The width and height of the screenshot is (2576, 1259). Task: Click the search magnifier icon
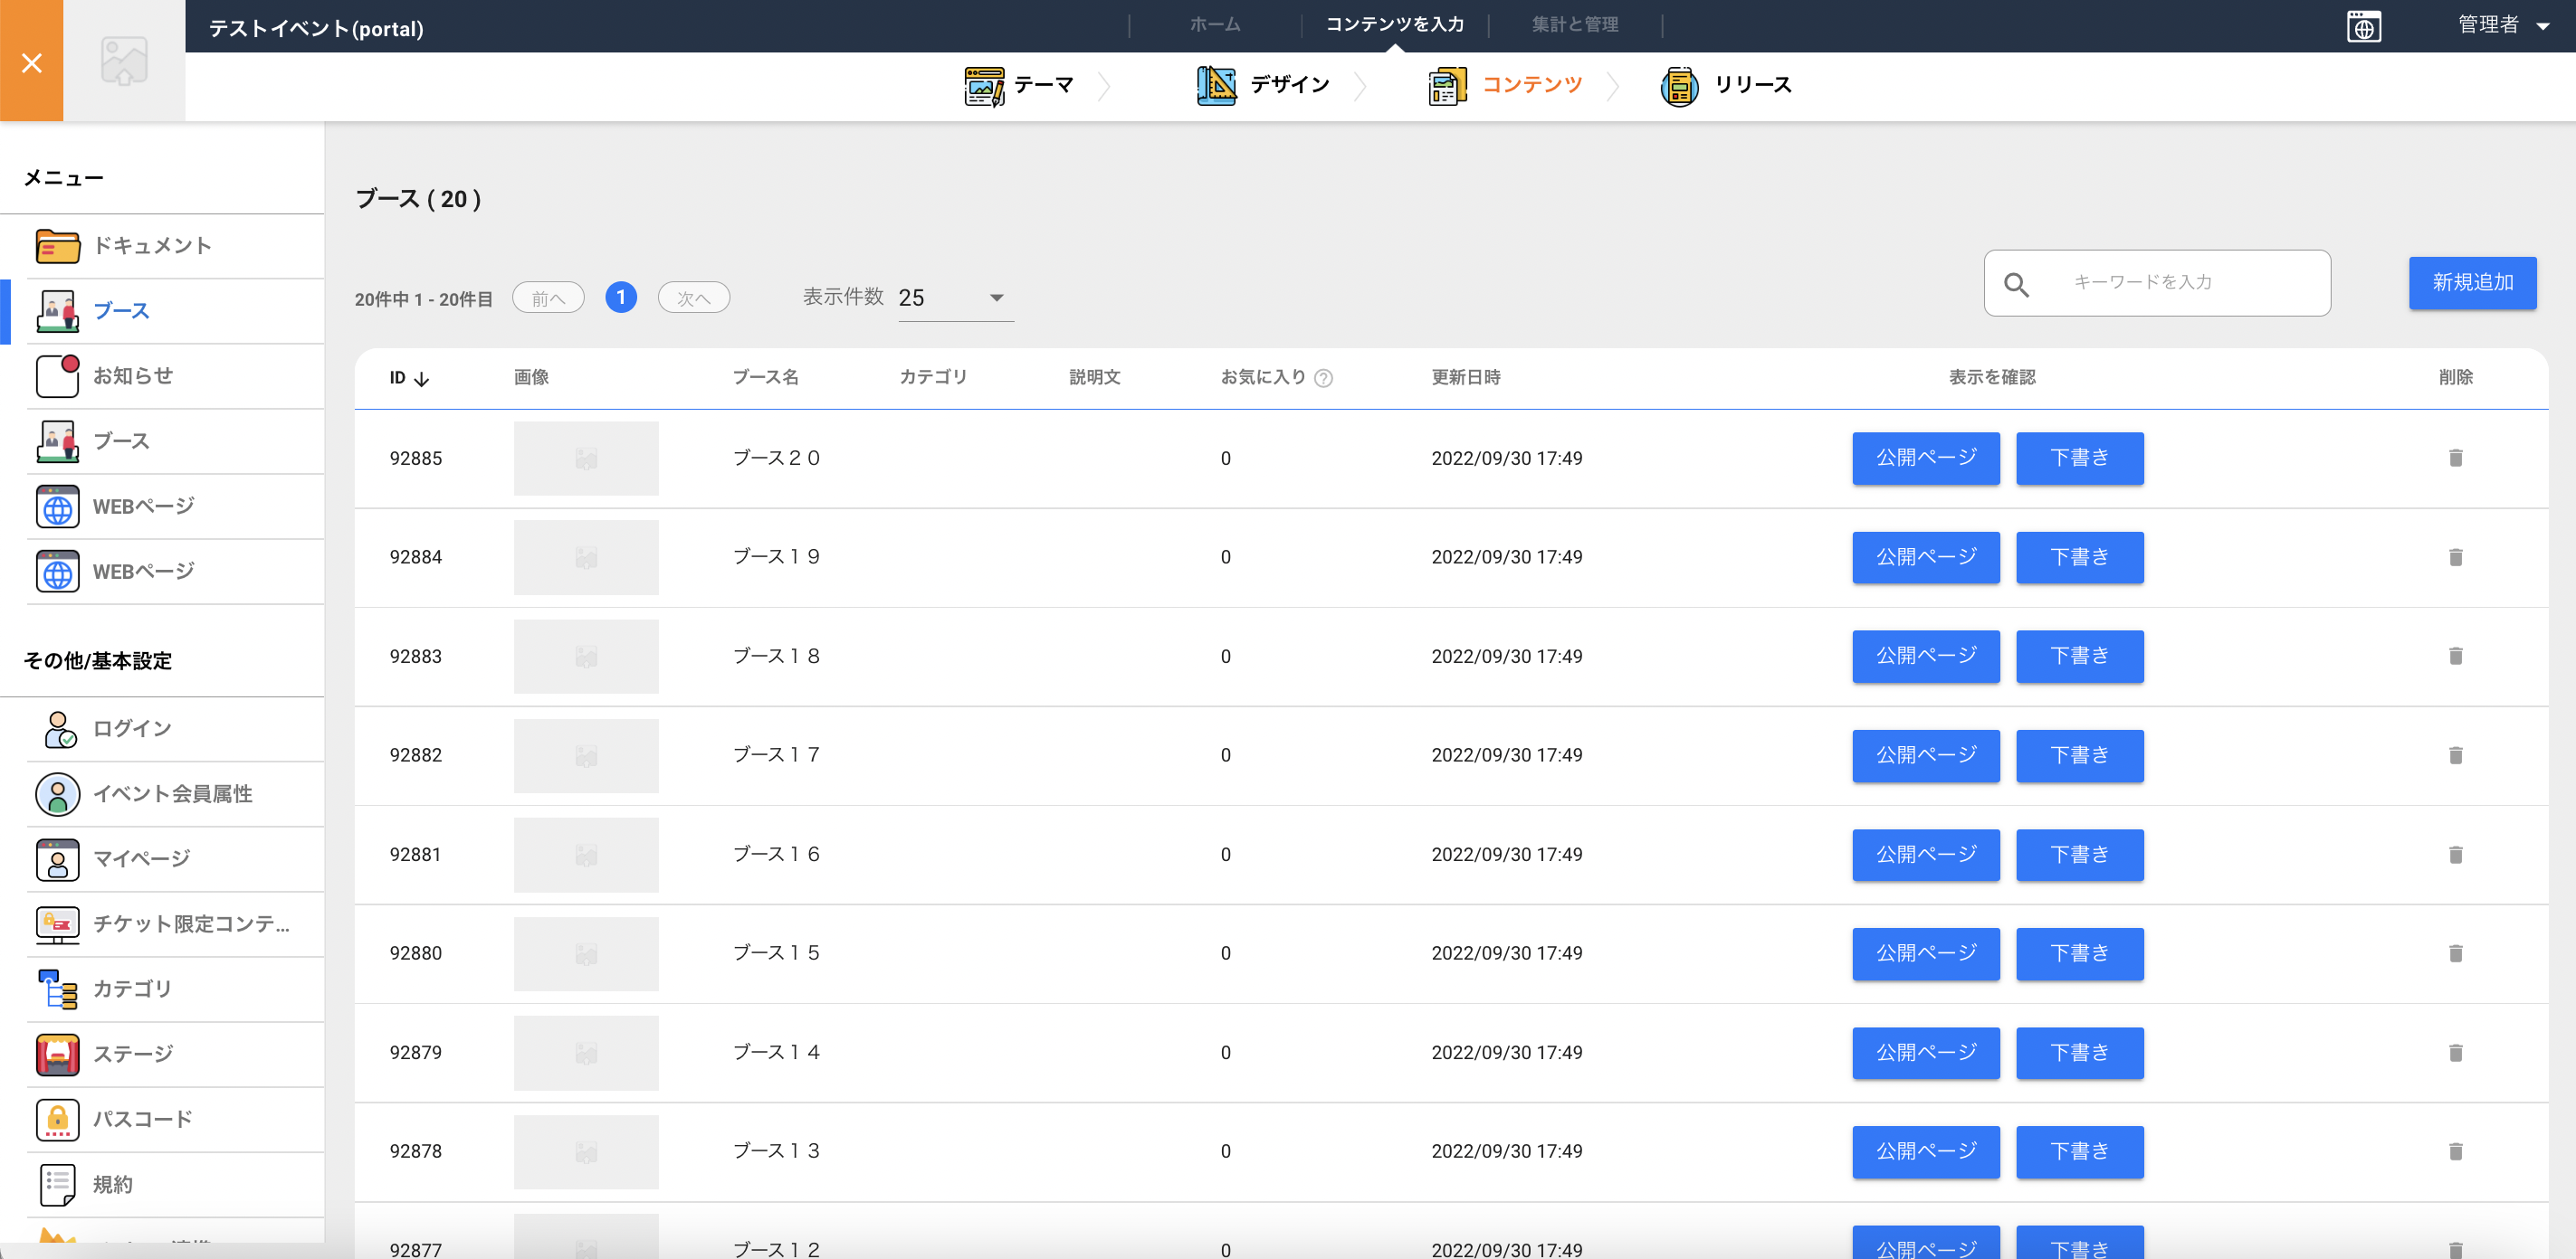(x=2016, y=285)
